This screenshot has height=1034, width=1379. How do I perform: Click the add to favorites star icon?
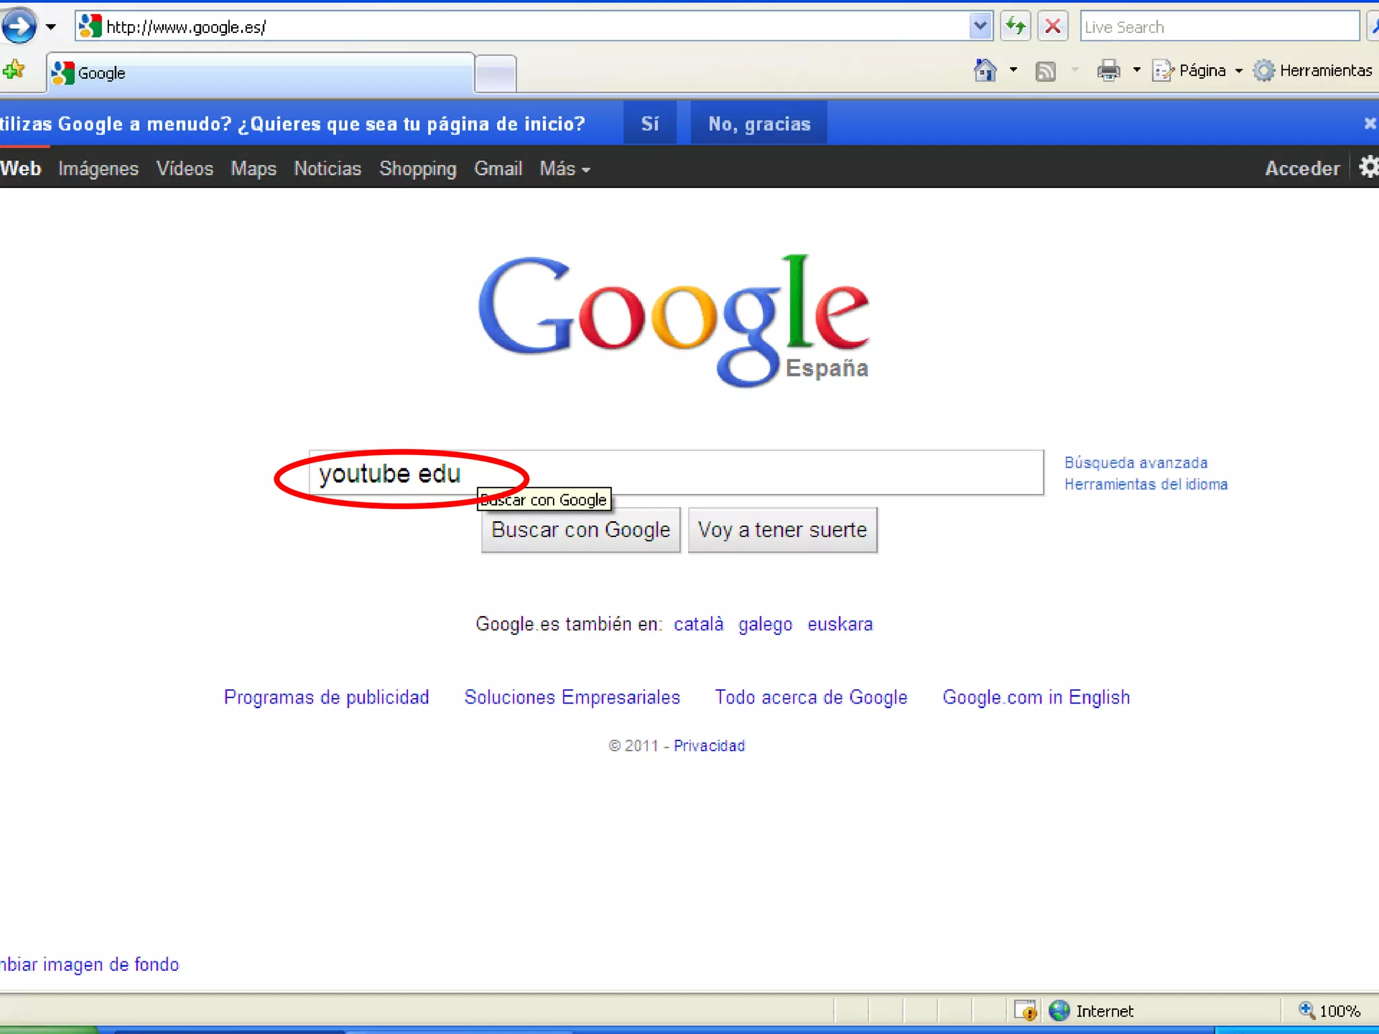point(14,70)
